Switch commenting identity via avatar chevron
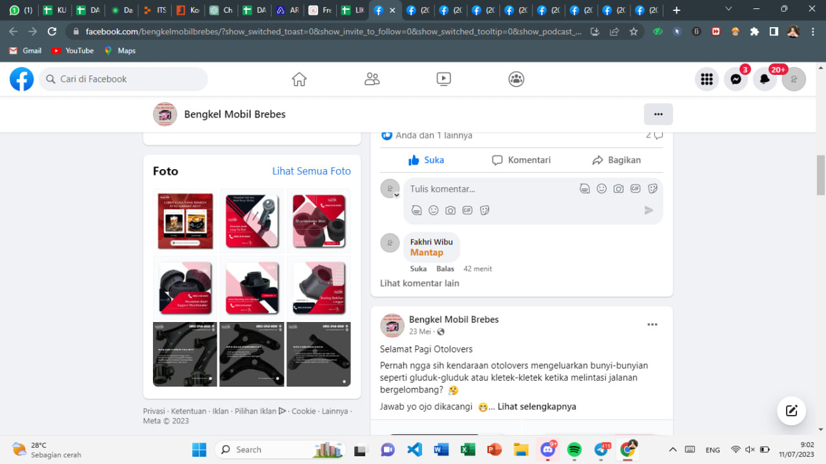The width and height of the screenshot is (826, 464). tap(396, 195)
